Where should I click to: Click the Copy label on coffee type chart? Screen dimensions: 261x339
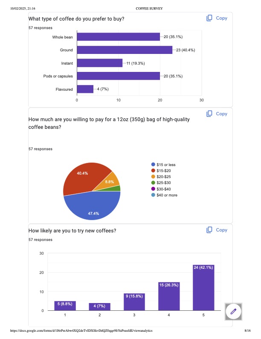[x=221, y=18]
